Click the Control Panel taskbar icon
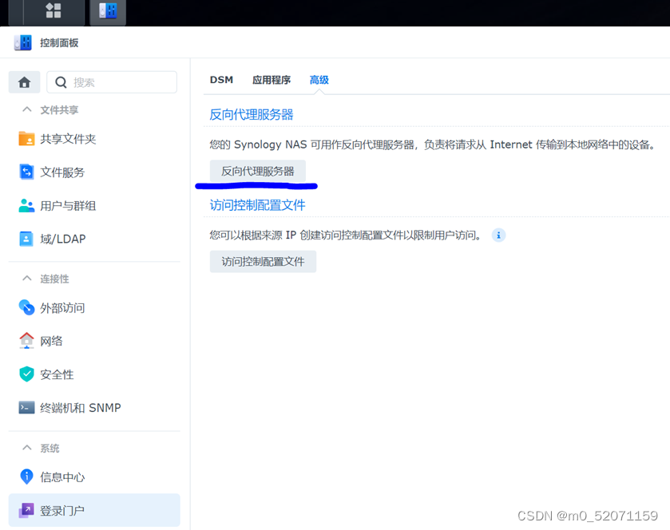 click(108, 11)
